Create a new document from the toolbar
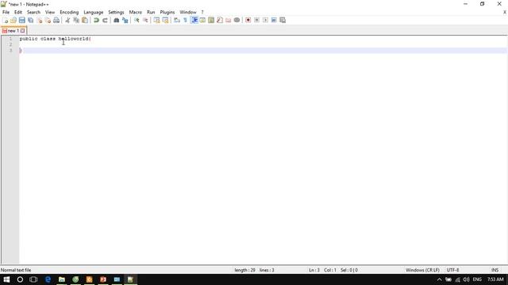This screenshot has width=508, height=285. (x=6, y=20)
